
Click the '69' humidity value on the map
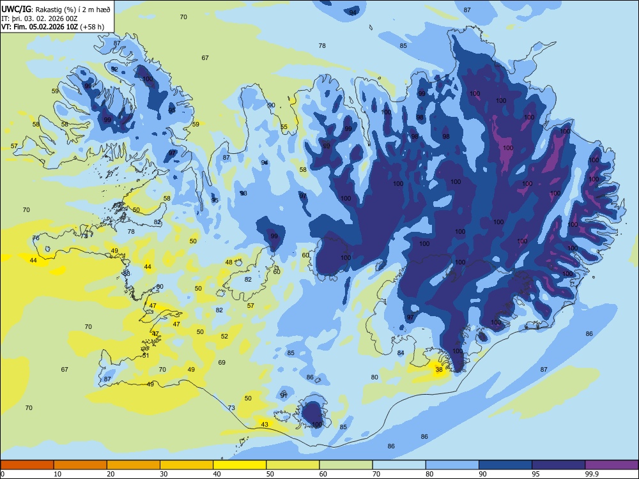(222, 363)
